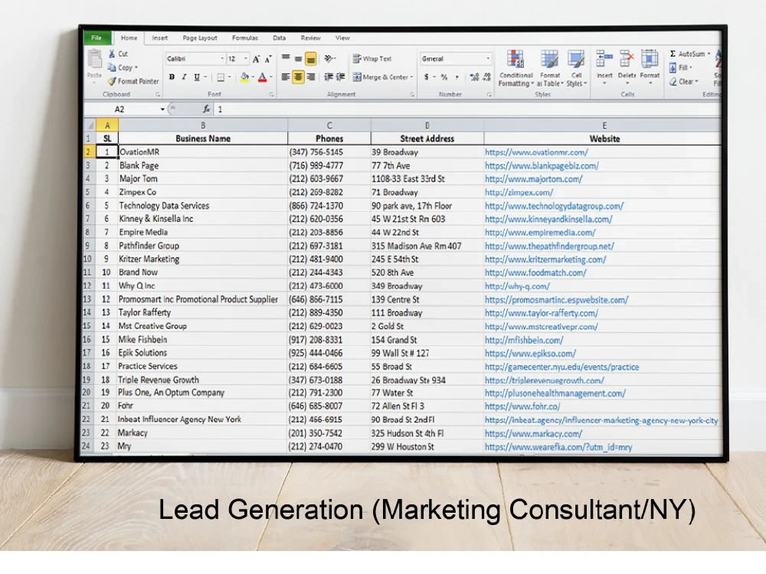Open Format cells menu in Cells group
The height and width of the screenshot is (574, 766).
pos(650,67)
